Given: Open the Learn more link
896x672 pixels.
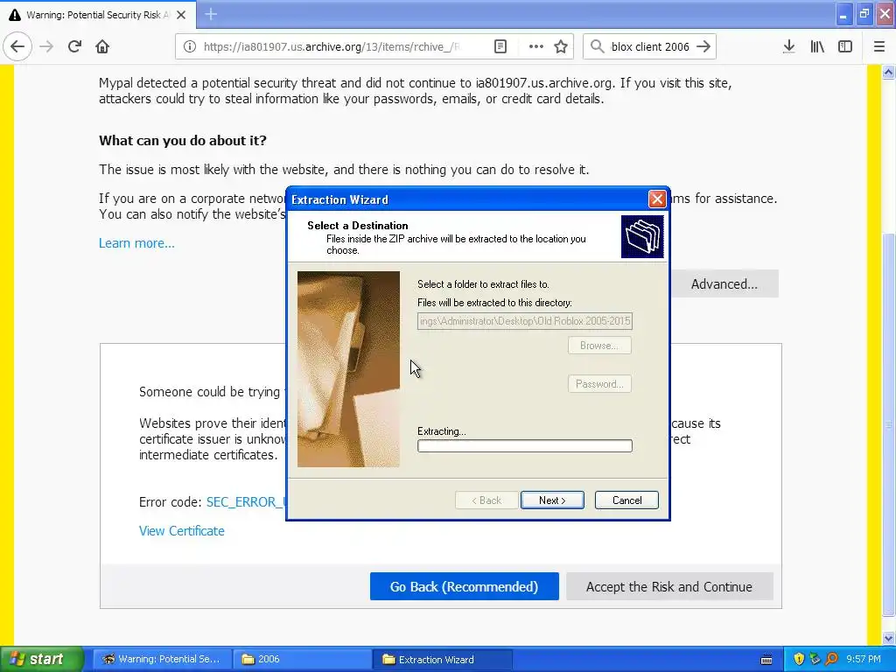Looking at the screenshot, I should click(136, 243).
